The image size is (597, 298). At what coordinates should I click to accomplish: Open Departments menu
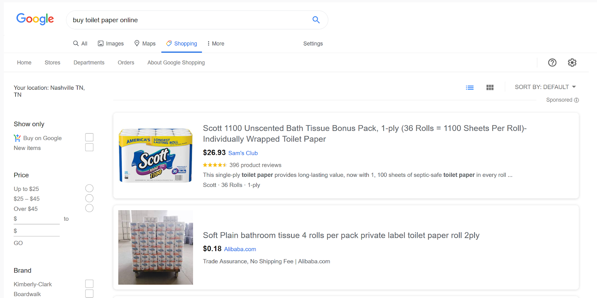[x=89, y=63]
